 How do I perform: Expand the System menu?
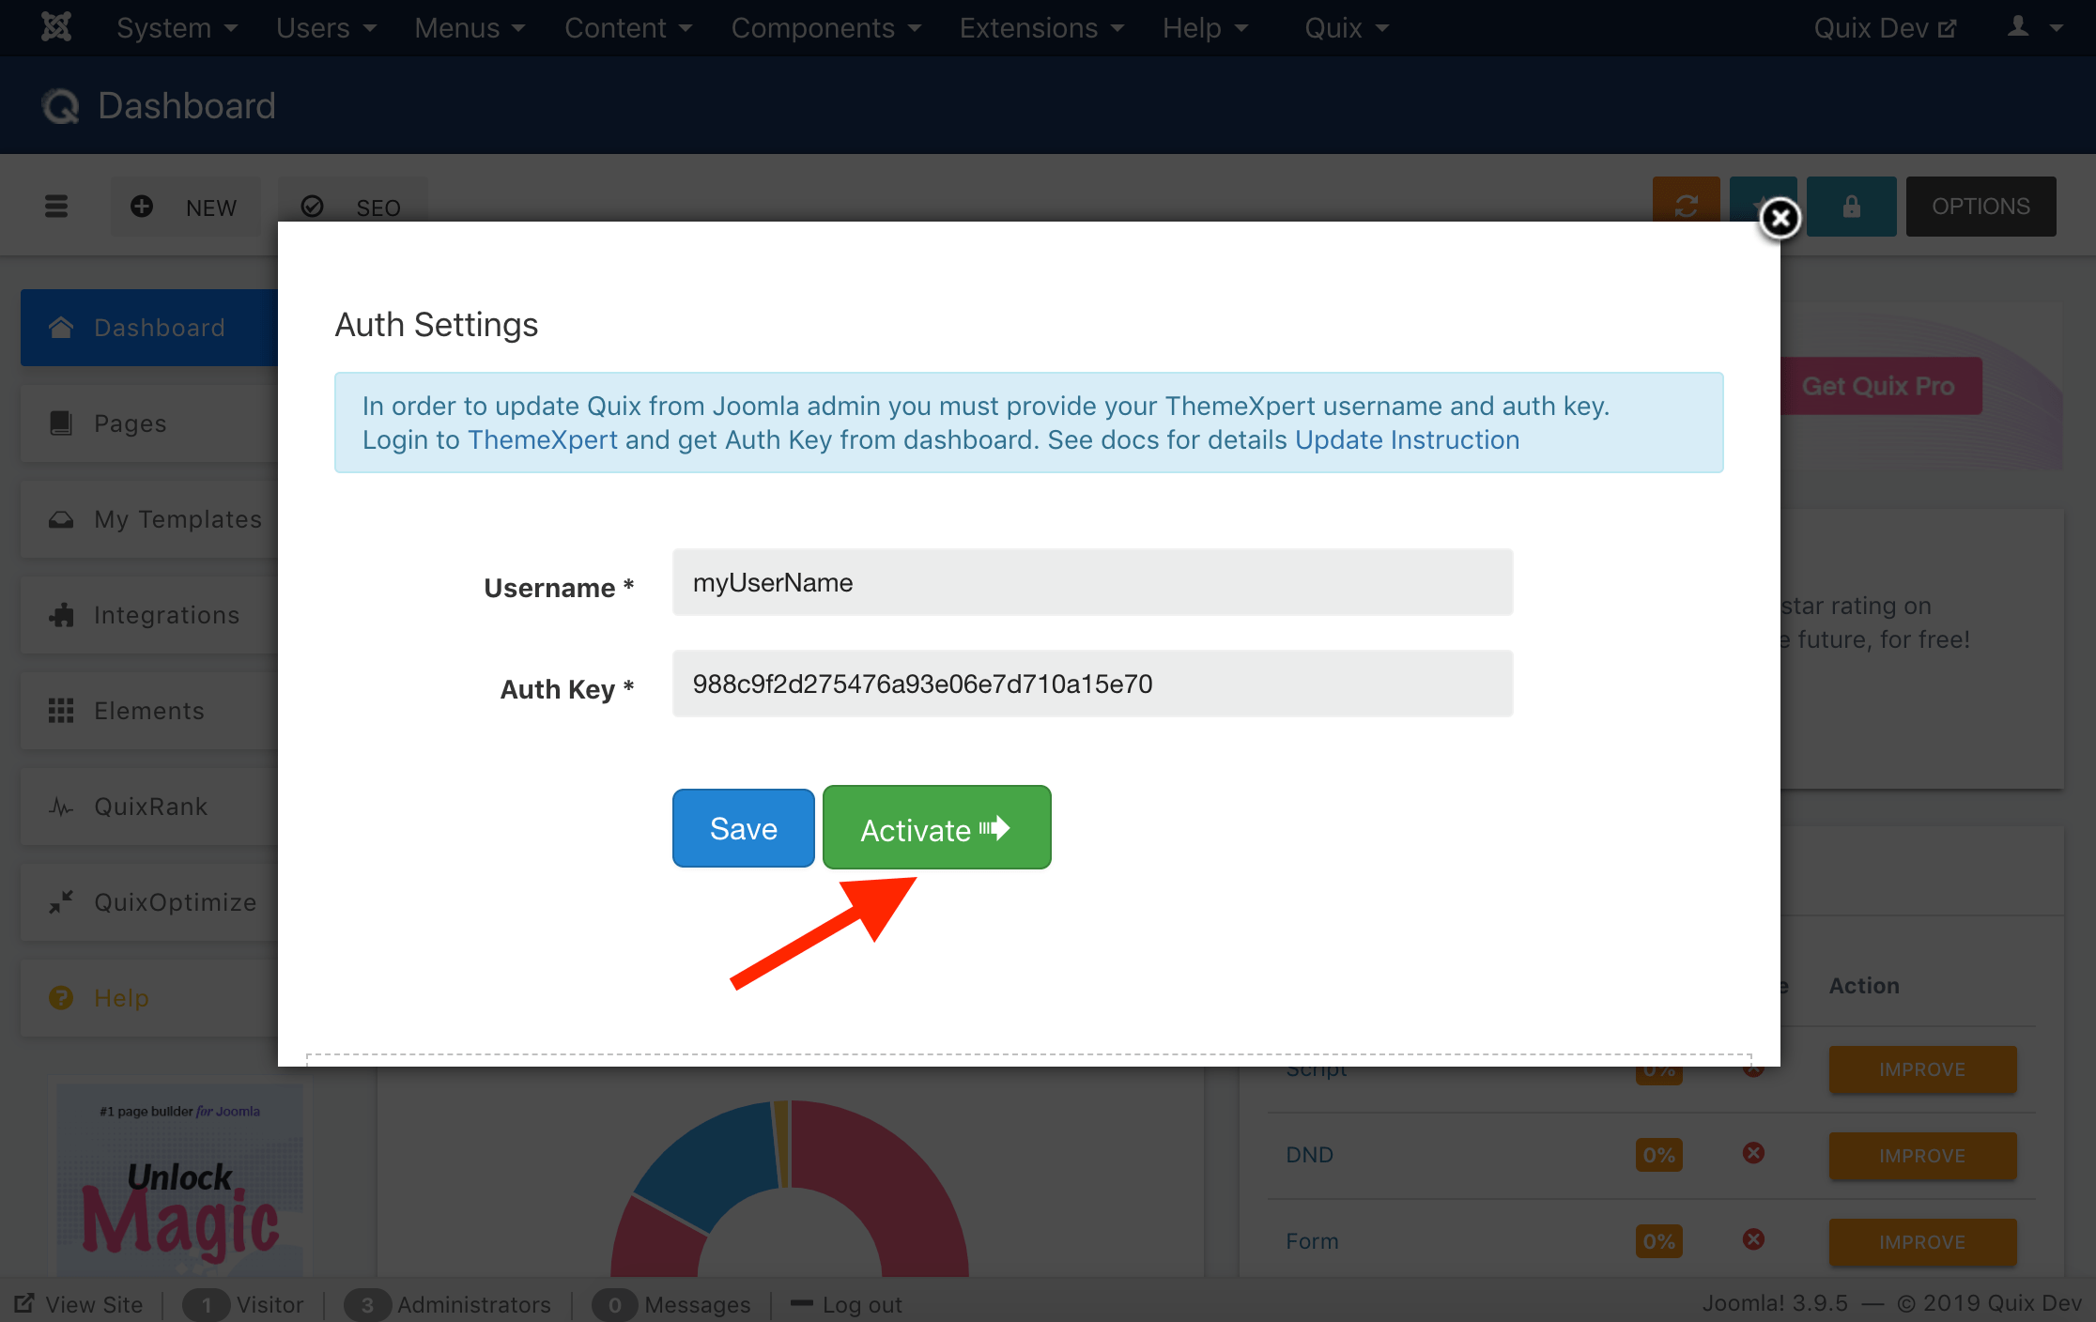(x=177, y=28)
